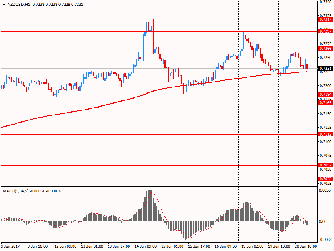Click the MACD scale value -0.0034
The width and height of the screenshot is (334, 251).
325,240
